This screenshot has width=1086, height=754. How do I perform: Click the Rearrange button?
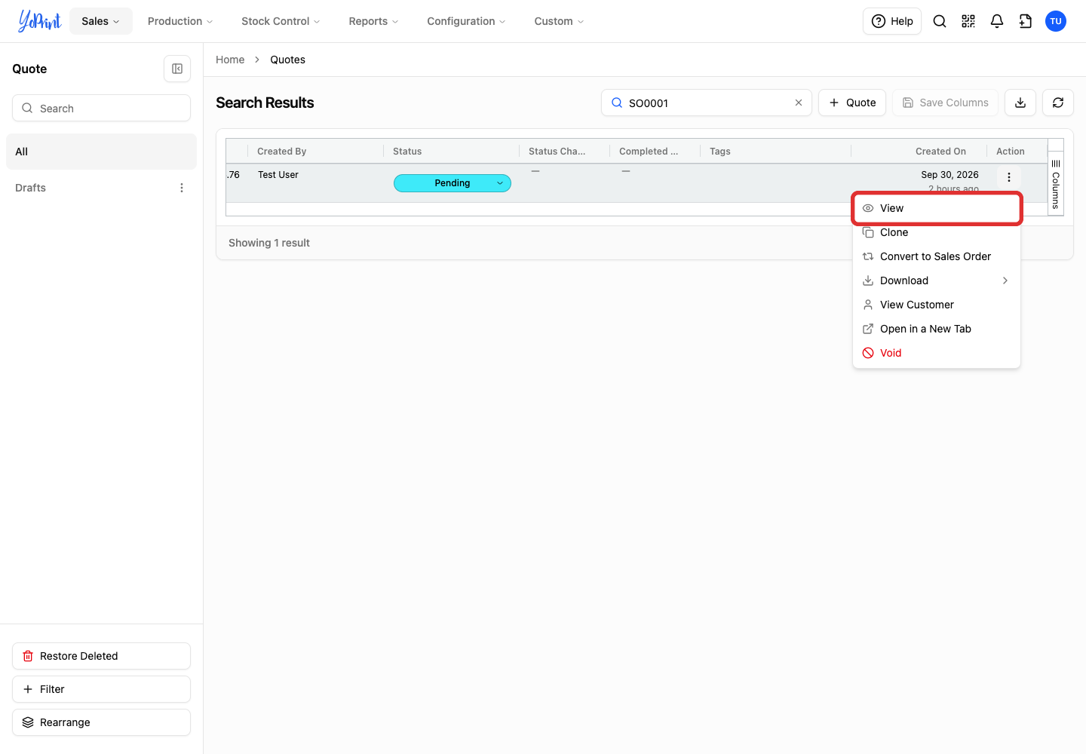pyautogui.click(x=101, y=722)
